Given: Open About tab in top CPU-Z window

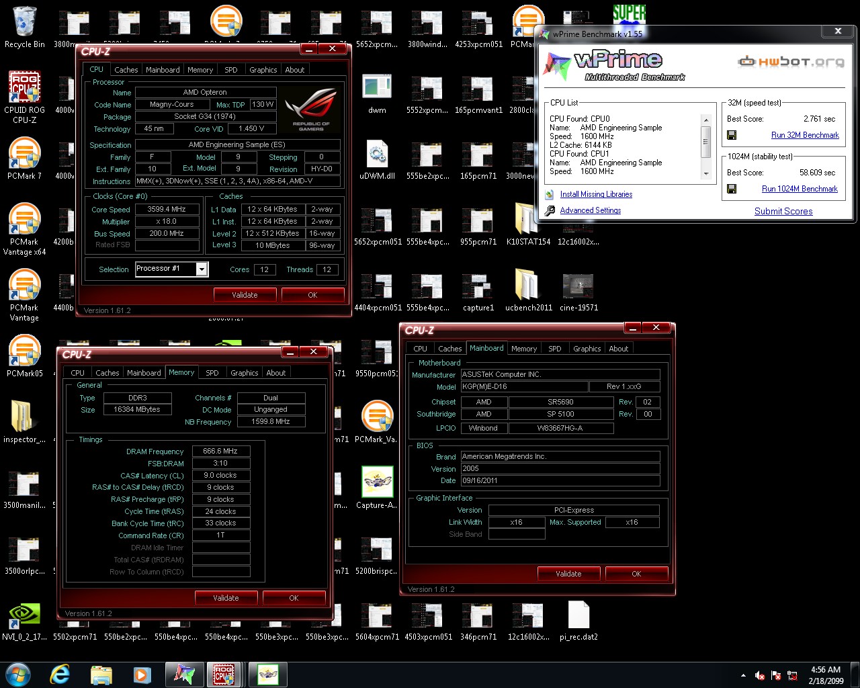Looking at the screenshot, I should (295, 70).
